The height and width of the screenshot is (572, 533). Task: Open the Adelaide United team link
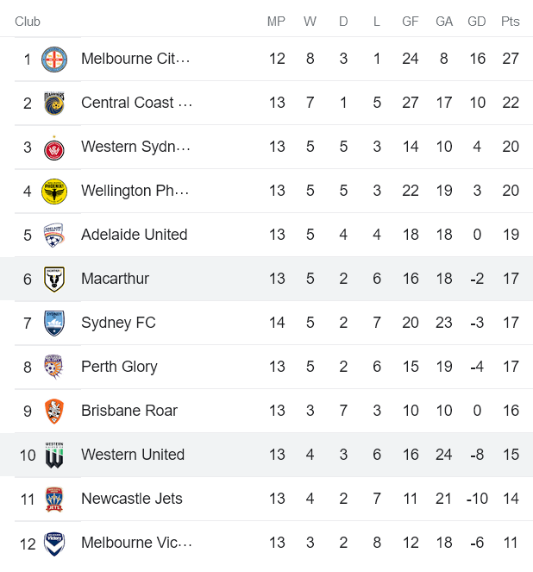pos(134,235)
